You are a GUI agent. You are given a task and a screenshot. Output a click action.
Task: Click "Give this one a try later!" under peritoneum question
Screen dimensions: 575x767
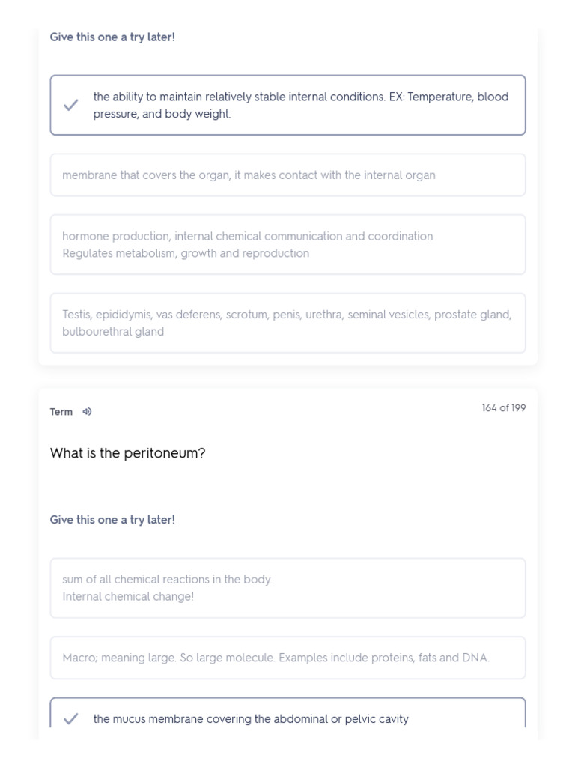click(x=112, y=520)
